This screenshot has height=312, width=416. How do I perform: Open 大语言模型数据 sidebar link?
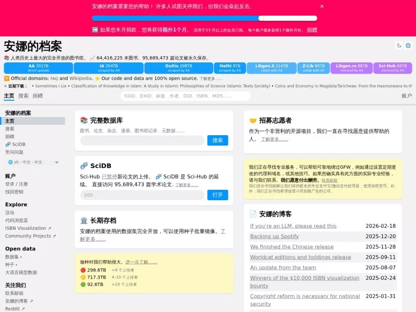(x=21, y=272)
